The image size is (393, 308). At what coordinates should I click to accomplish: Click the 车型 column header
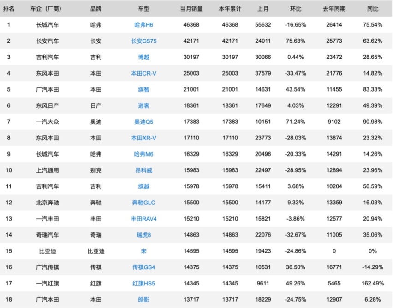(x=143, y=9)
